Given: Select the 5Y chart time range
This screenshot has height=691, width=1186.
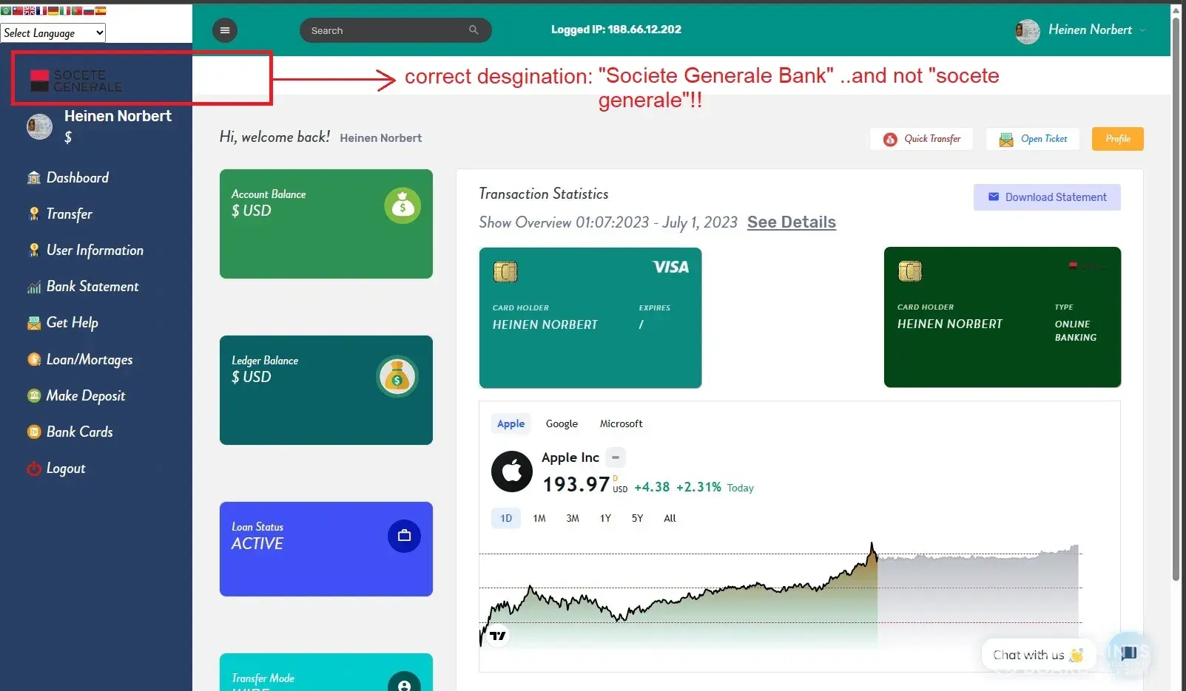Looking at the screenshot, I should coord(637,518).
